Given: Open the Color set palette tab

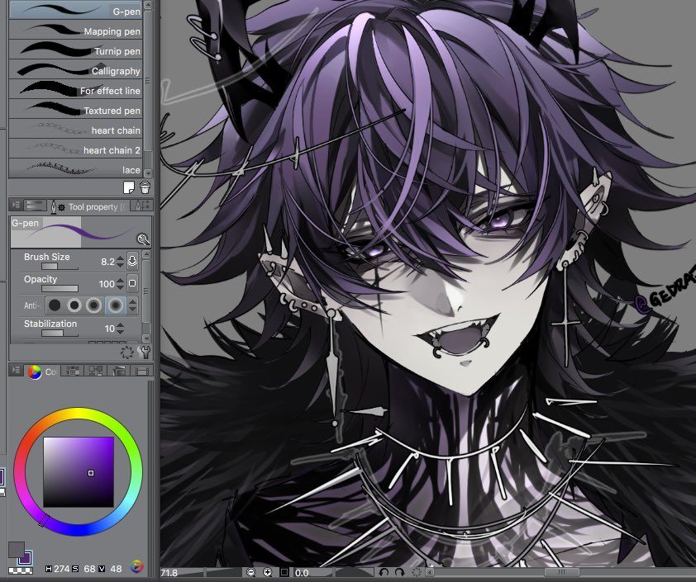Looking at the screenshot, I should pyautogui.click(x=118, y=371).
